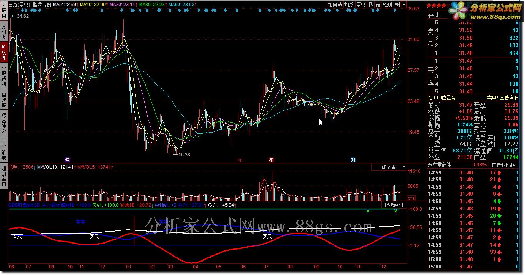The image size is (525, 275).
Task: Click the 涨 marker below the chart
Action: (271, 159)
